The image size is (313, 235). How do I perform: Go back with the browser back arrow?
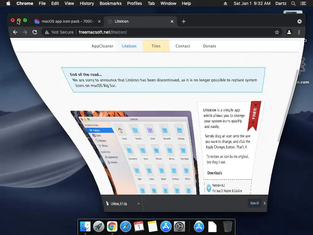pyautogui.click(x=15, y=32)
